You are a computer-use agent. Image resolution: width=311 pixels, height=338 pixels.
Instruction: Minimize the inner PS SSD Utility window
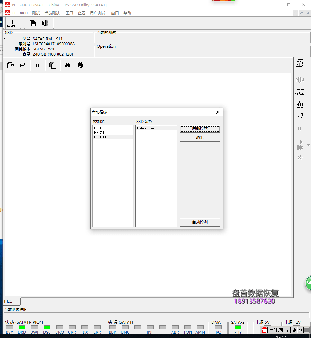pyautogui.click(x=295, y=13)
